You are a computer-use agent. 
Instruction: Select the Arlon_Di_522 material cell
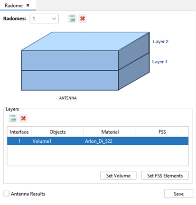click(110, 141)
